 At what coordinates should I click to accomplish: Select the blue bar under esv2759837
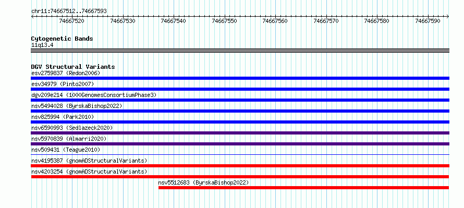[x=240, y=78]
